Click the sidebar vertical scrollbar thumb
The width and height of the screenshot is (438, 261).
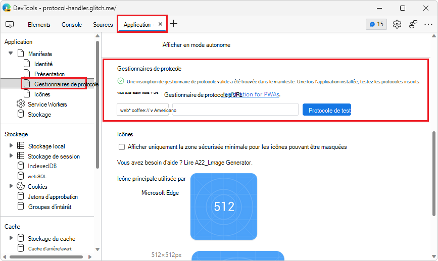pyautogui.click(x=98, y=105)
